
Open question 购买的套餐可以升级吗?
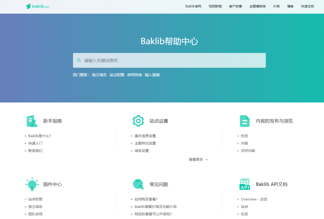153,214
